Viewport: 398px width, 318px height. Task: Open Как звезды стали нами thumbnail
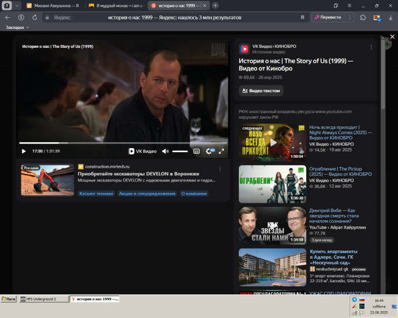coord(272,225)
